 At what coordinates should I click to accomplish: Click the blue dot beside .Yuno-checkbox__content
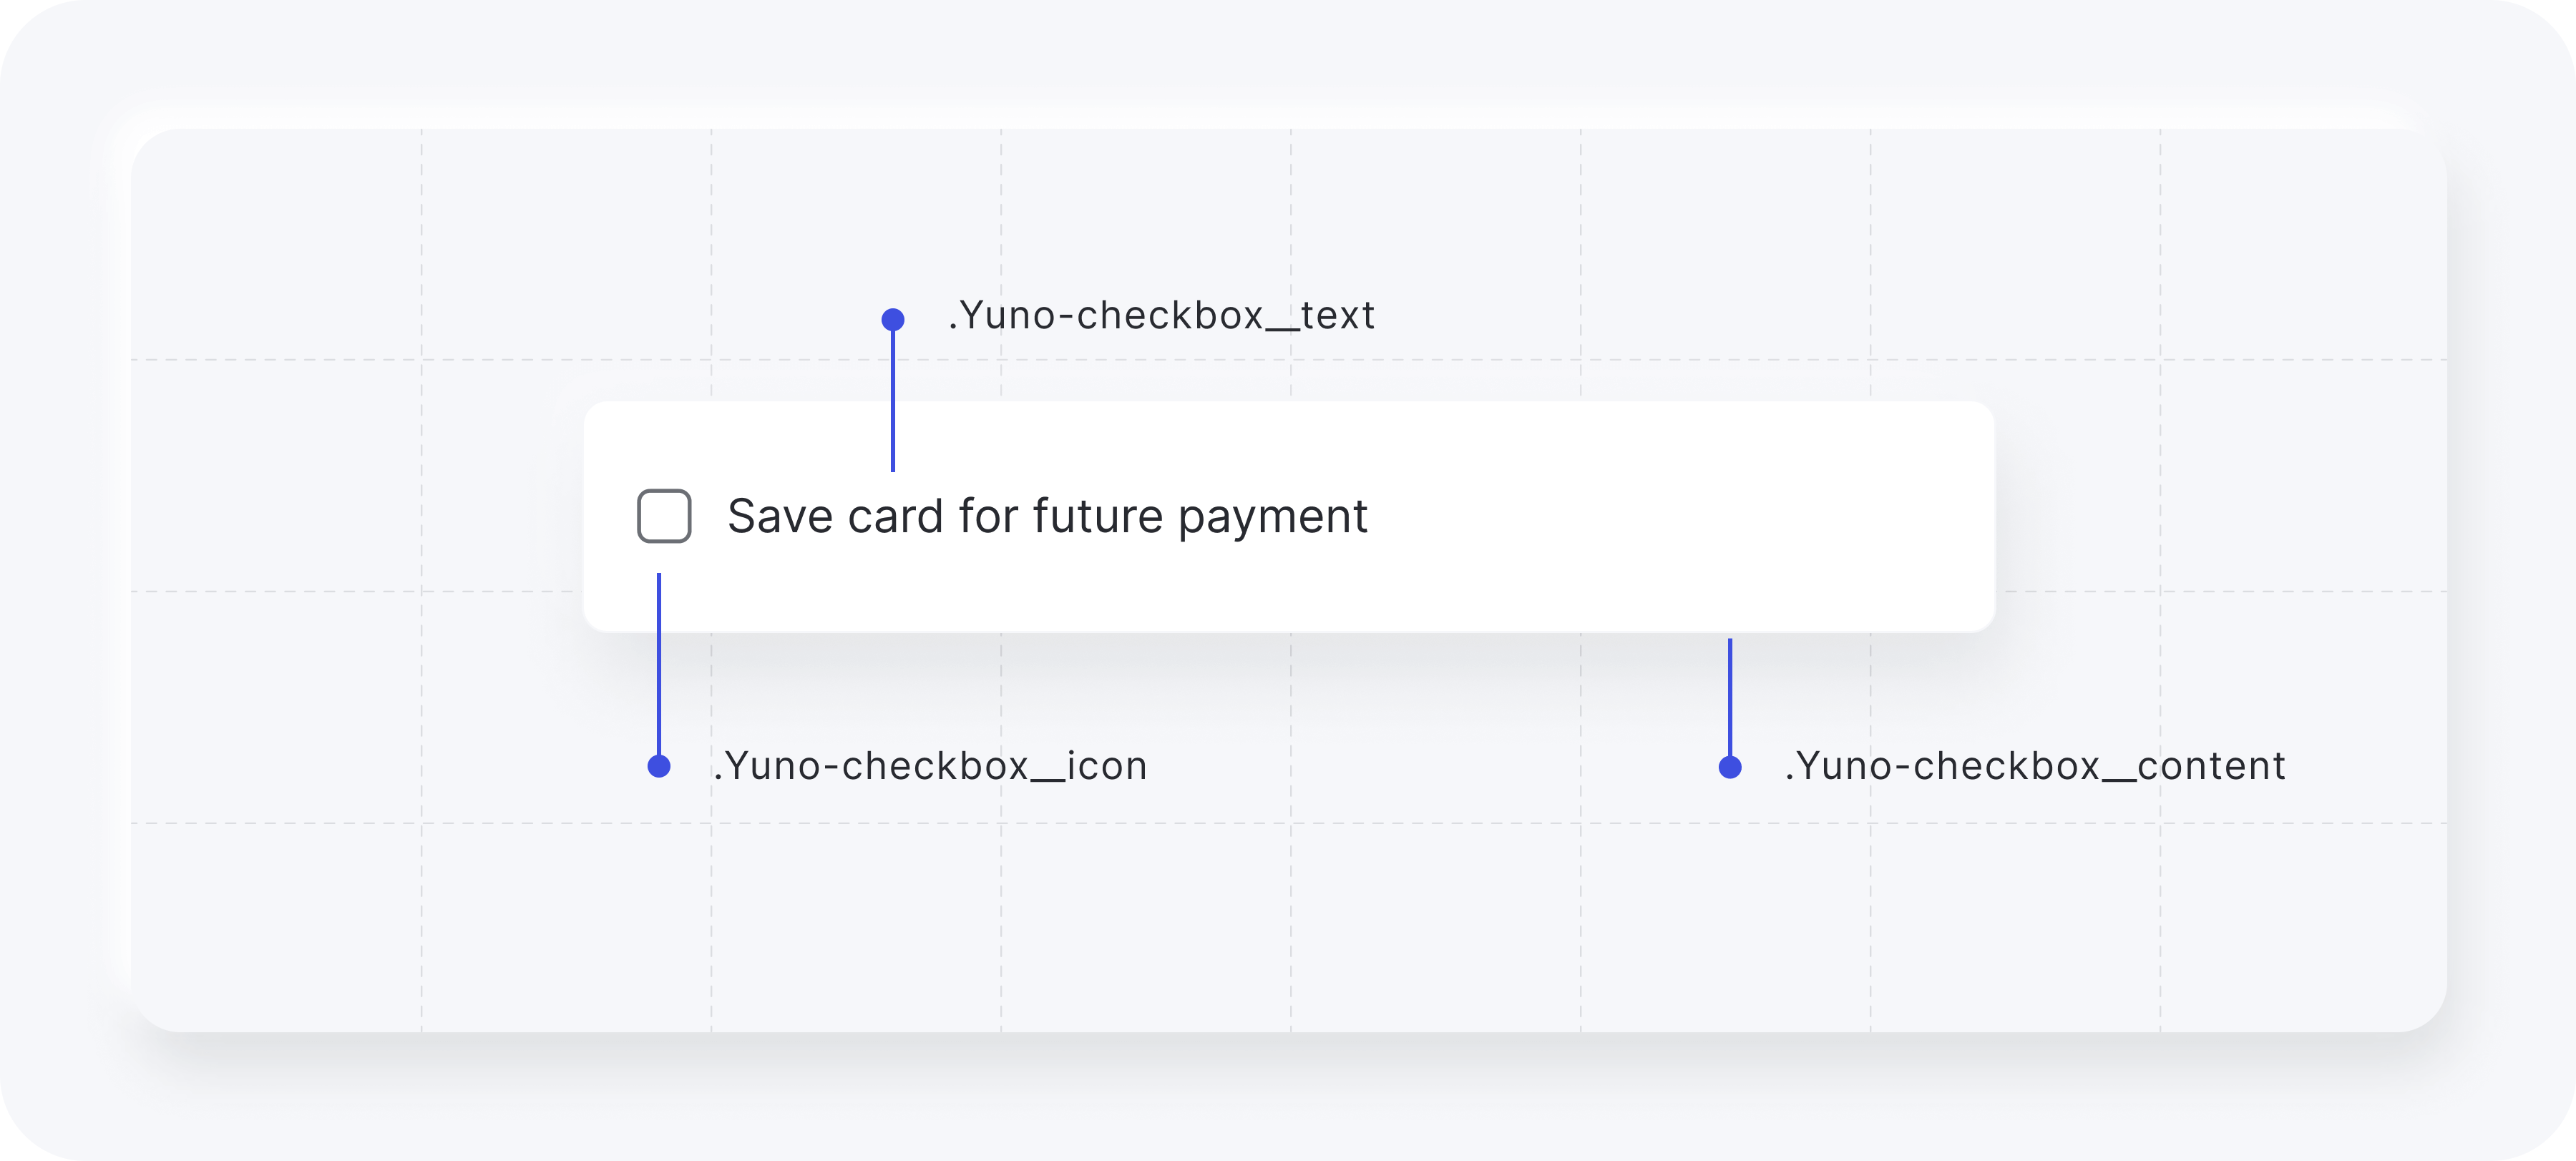coord(1730,767)
